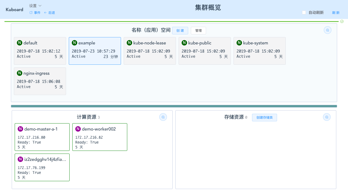Click the N badge on nginx-ingress namespace
This screenshot has height=195, width=348.
19,73
